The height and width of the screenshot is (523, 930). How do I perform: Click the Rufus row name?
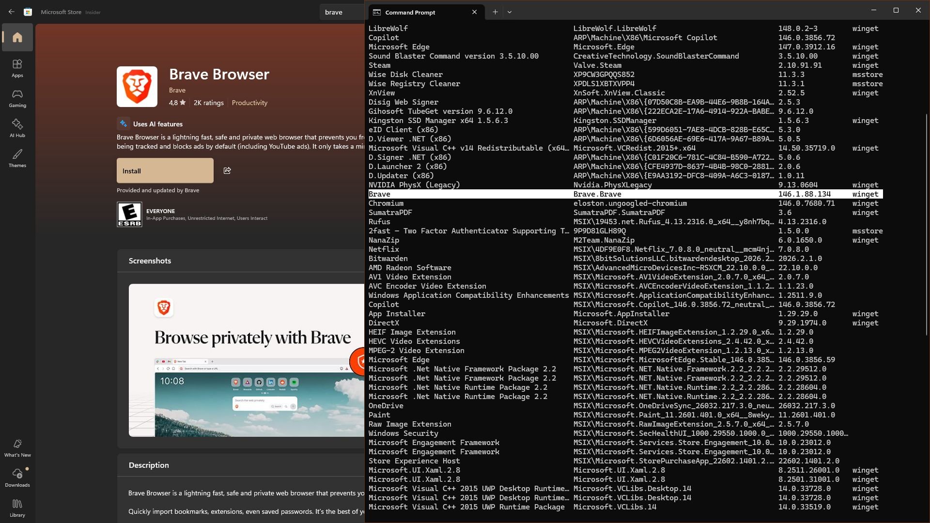(379, 222)
